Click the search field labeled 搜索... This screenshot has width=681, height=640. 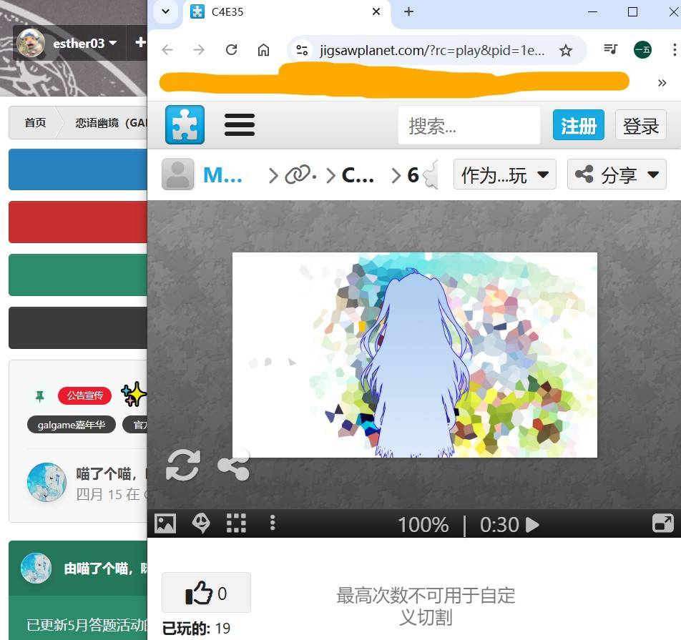(469, 125)
